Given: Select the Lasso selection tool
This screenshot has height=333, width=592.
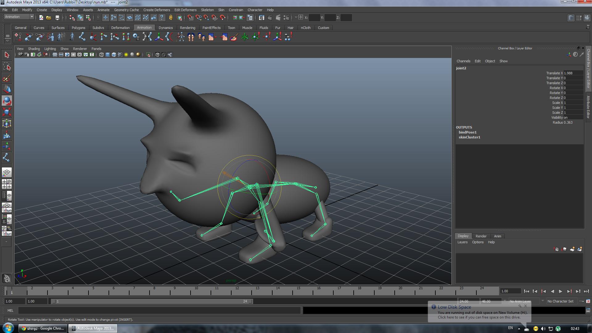Looking at the screenshot, I should (7, 67).
